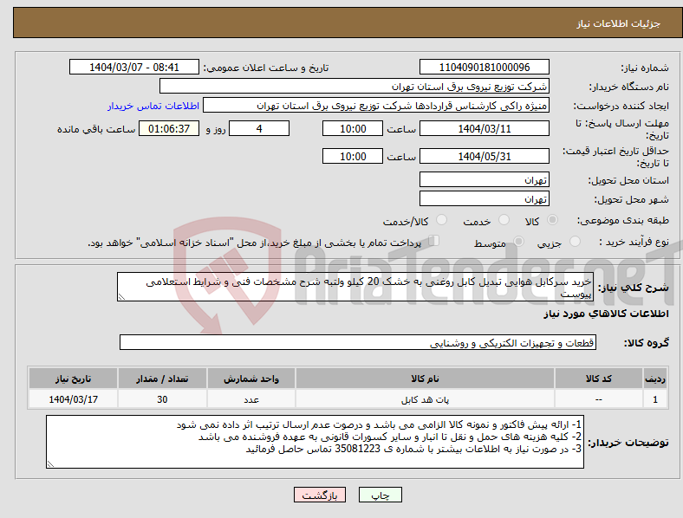The width and height of the screenshot is (683, 518).
Task: Click the نام دستگاه خریدار field
Action: click(355, 86)
